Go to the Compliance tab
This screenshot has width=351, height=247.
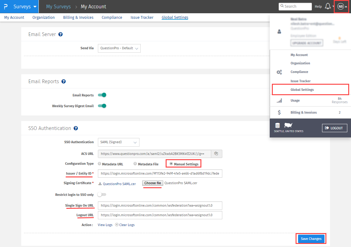112,18
